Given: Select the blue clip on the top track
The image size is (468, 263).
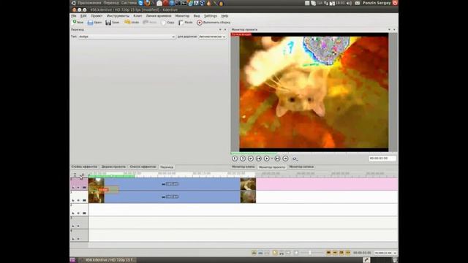Looking at the screenshot, I should [x=172, y=184].
